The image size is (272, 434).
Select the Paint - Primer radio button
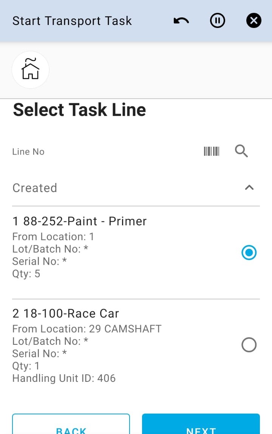249,253
